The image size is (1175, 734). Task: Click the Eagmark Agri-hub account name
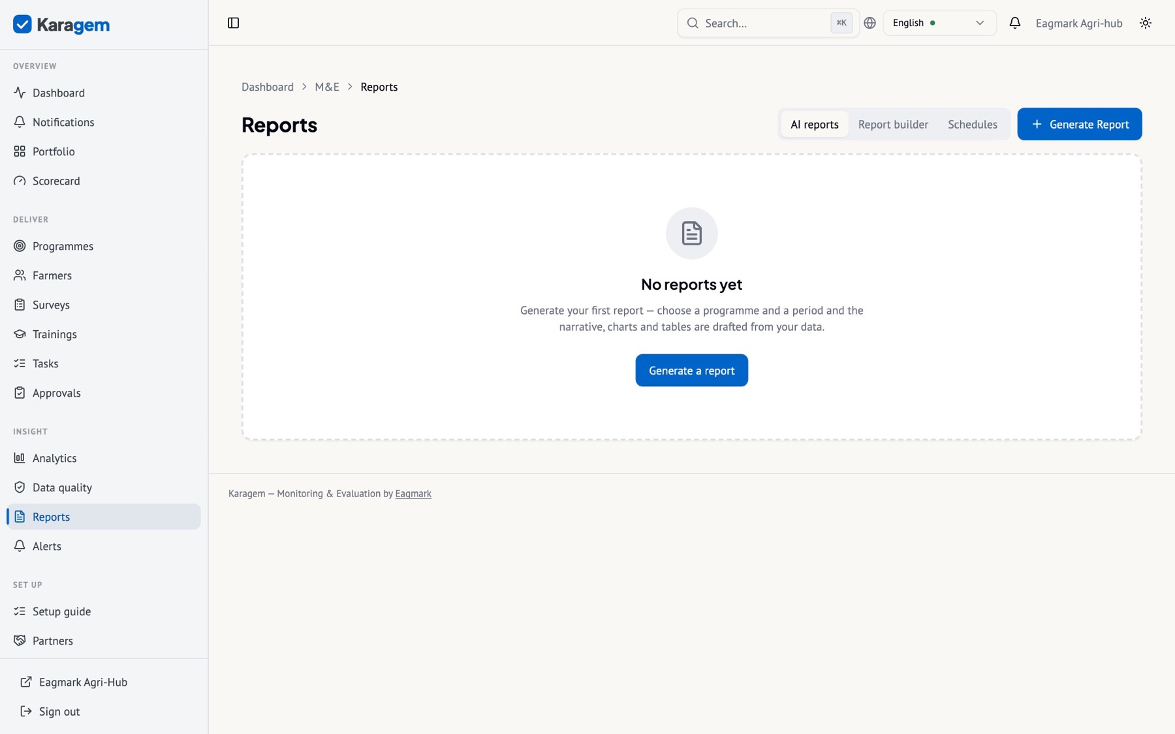1079,23
